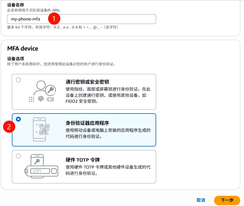Screen dimensions: 244x206
Task: Select the 通行密钥或安全密钥 radio button
Action: point(18,80)
